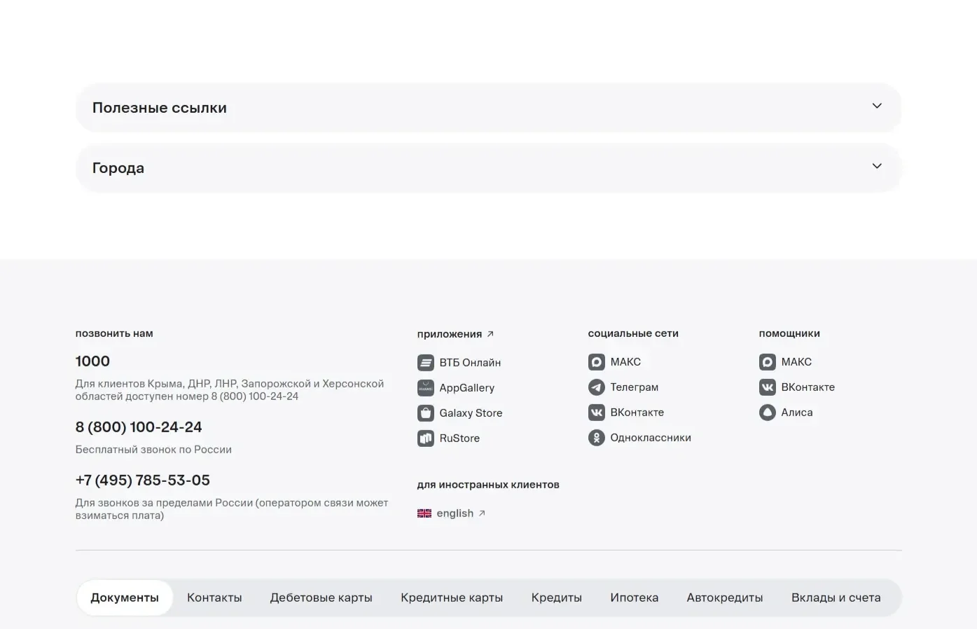Image resolution: width=977 pixels, height=629 pixels.
Task: Open the приложения heading link
Action: point(450,334)
